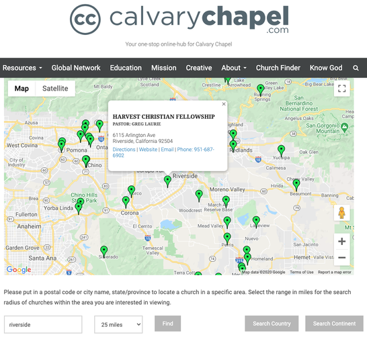
Task: Open the site search magnifier icon
Action: point(356,68)
